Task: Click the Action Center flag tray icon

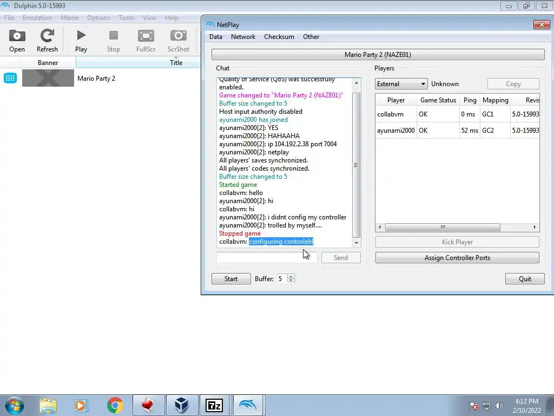Action: pos(473,406)
